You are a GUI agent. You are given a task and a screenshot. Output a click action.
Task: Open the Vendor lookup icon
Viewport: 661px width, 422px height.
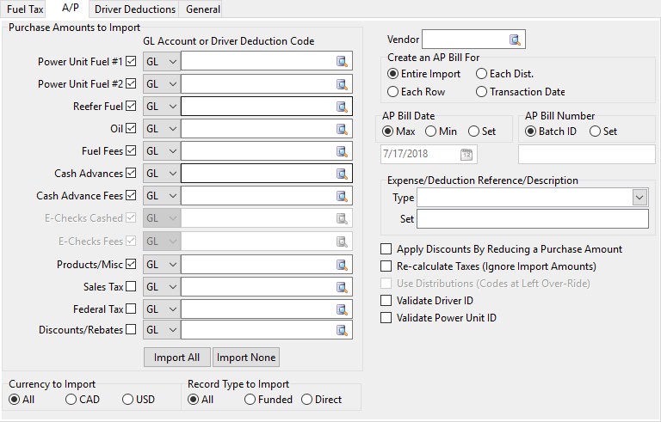click(x=515, y=40)
